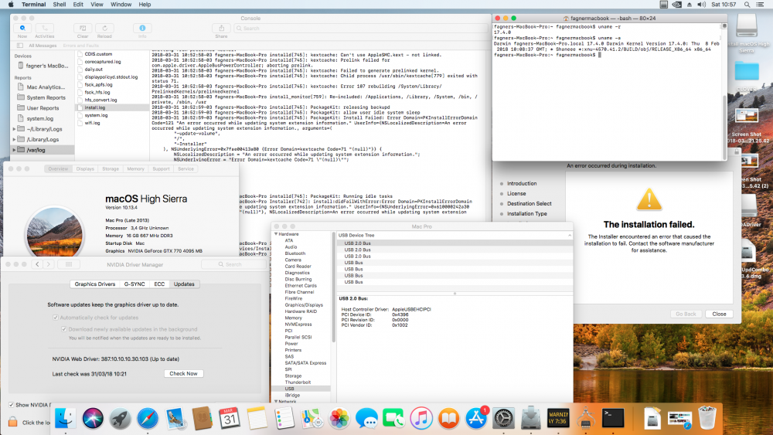Open Messages in the Dock
The height and width of the screenshot is (435, 773).
[x=366, y=418]
